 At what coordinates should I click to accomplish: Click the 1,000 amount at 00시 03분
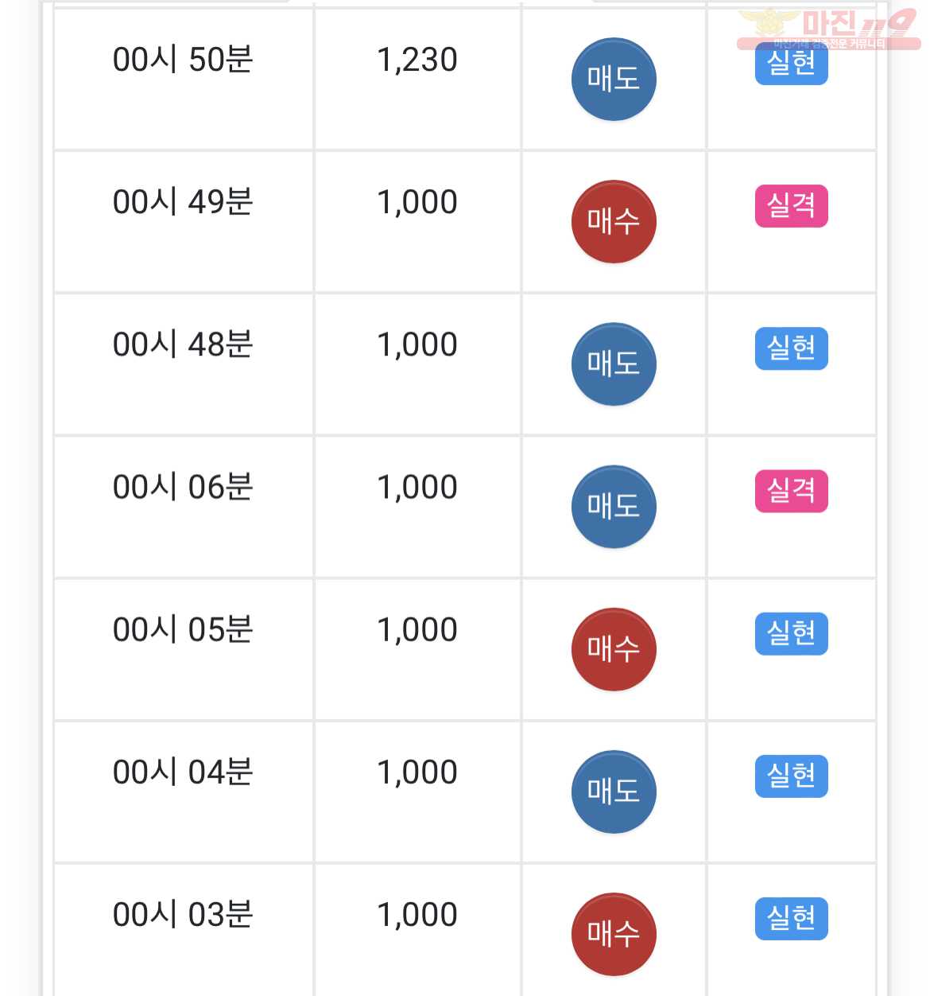pyautogui.click(x=417, y=915)
